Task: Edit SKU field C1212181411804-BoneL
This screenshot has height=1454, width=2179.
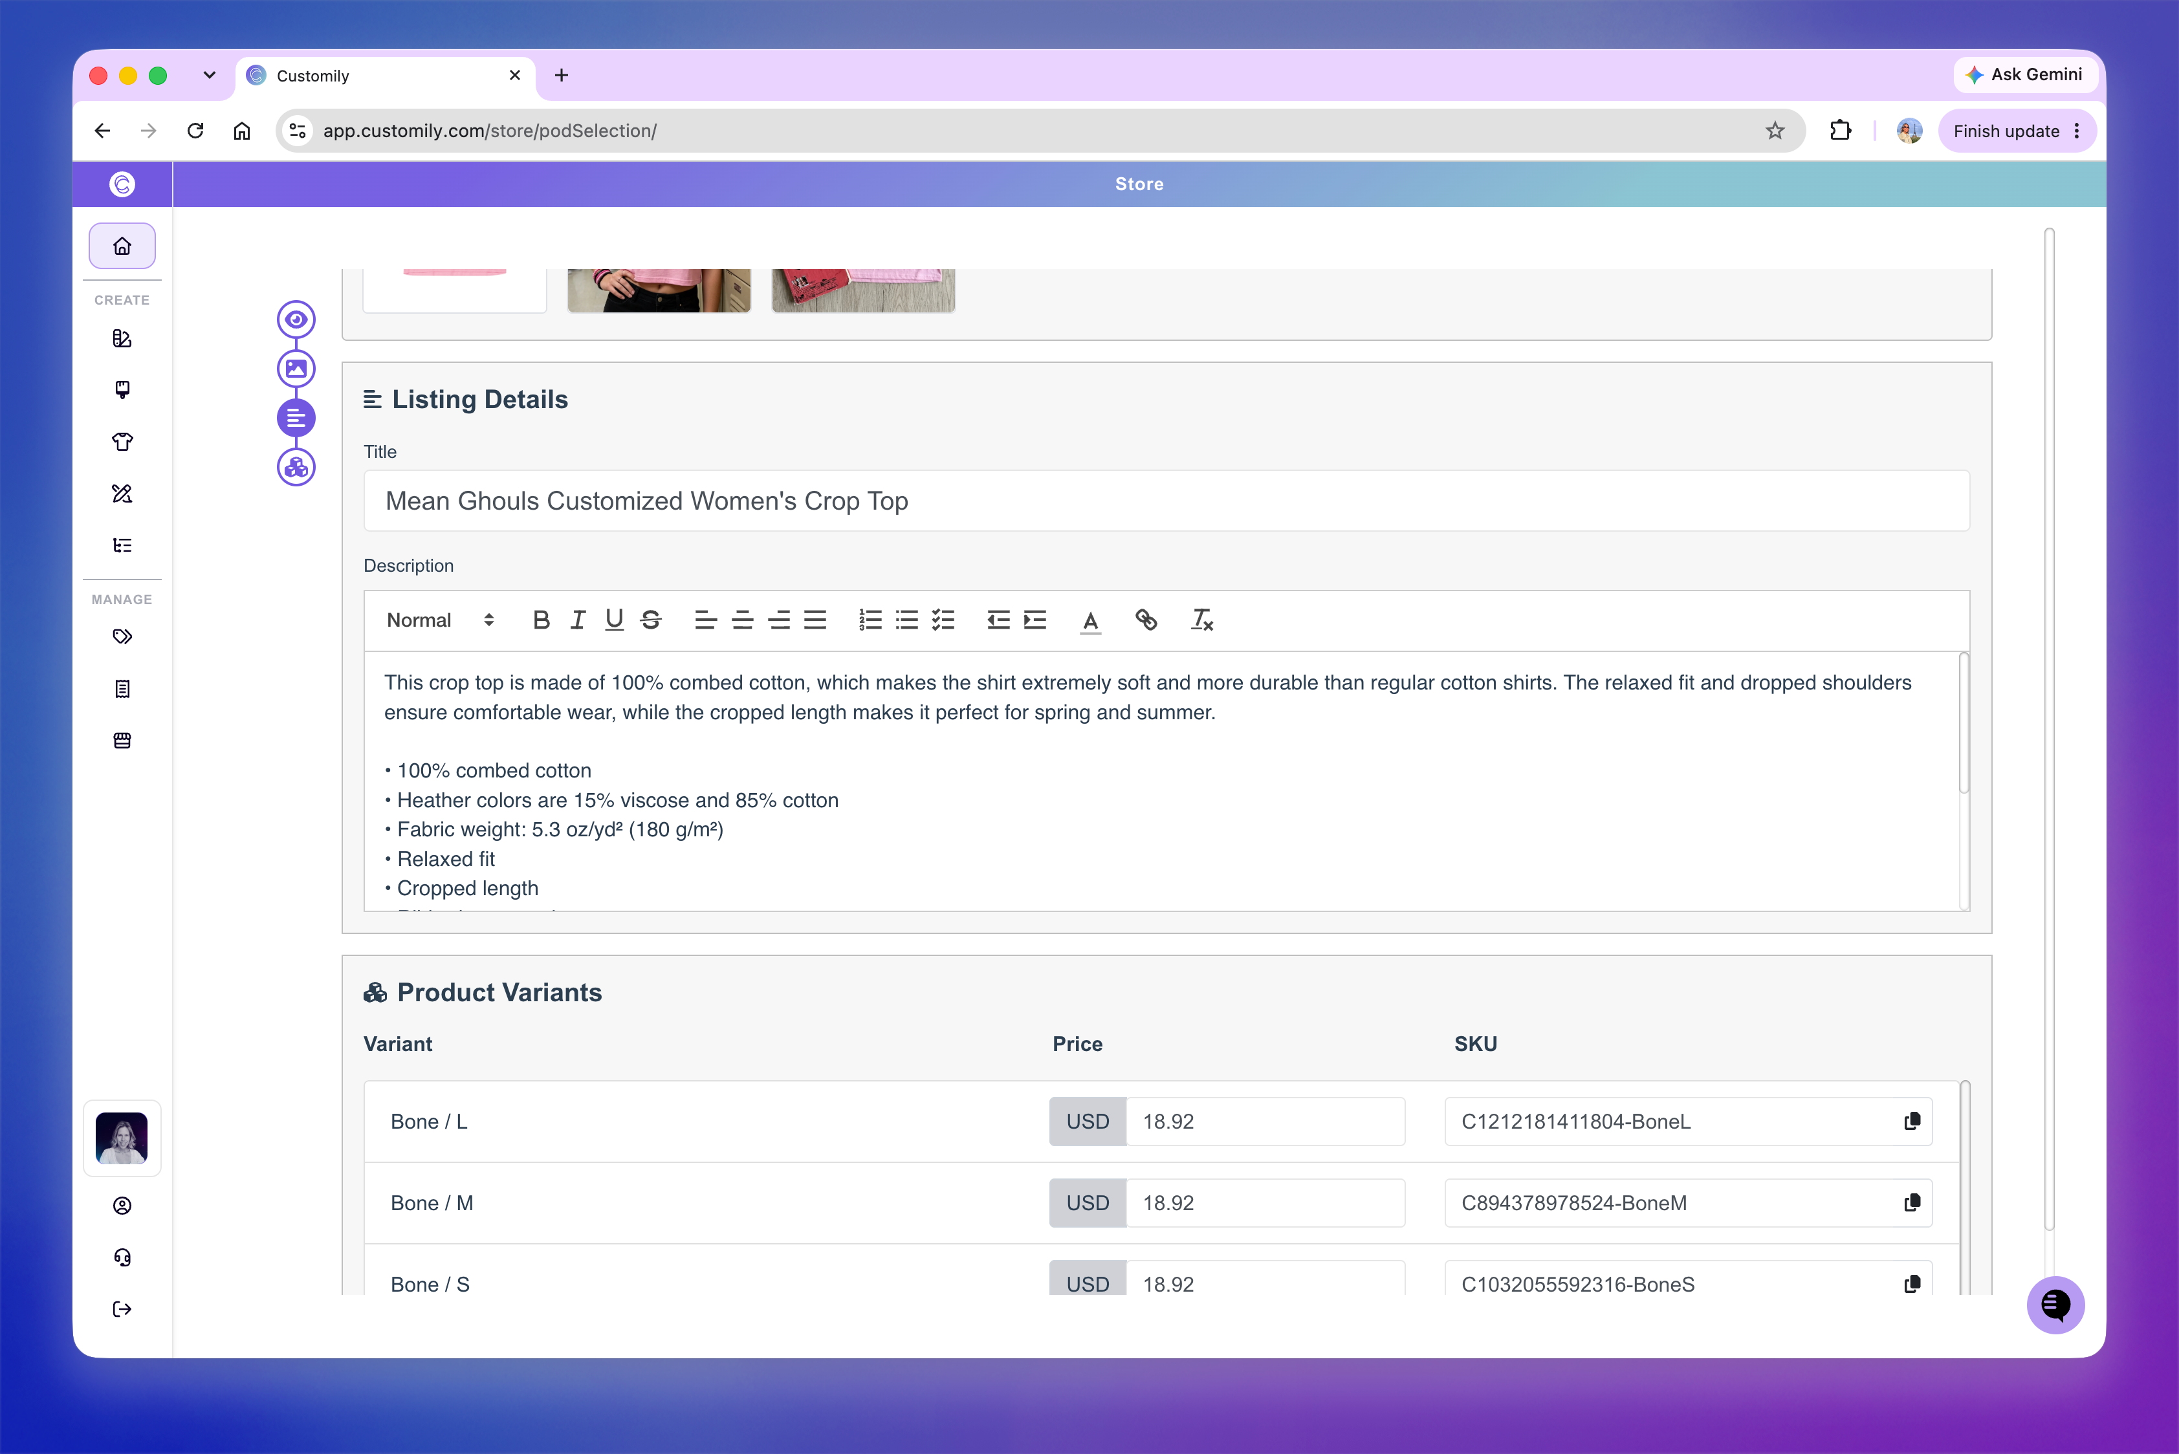Action: point(1687,1122)
